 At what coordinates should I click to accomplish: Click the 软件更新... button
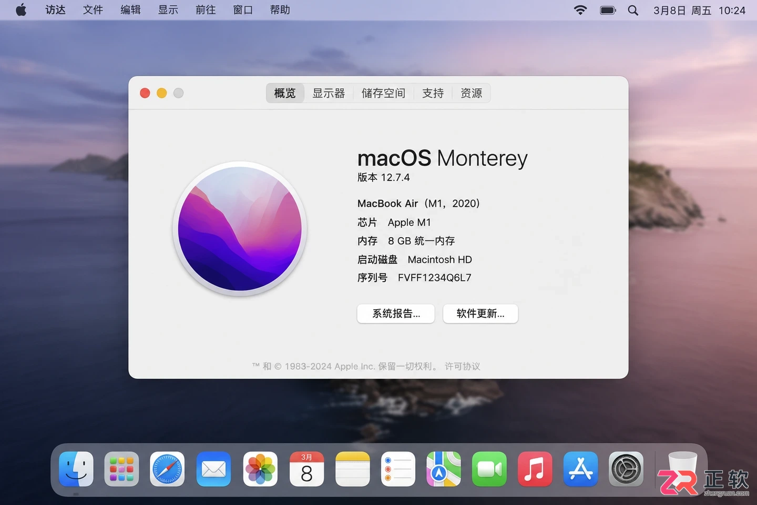(x=480, y=314)
